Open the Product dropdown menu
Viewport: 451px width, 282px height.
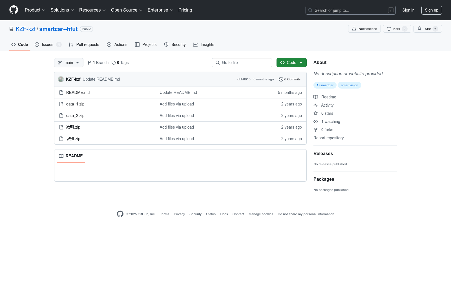pyautogui.click(x=35, y=10)
